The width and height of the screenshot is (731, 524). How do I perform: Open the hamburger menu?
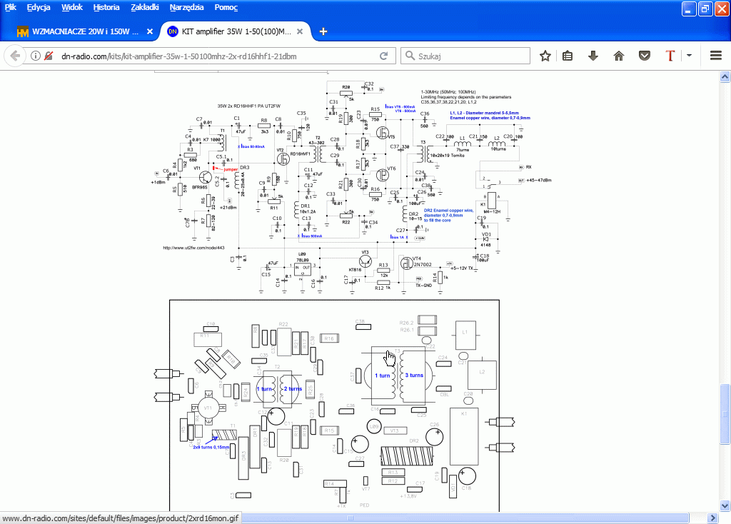(x=716, y=56)
